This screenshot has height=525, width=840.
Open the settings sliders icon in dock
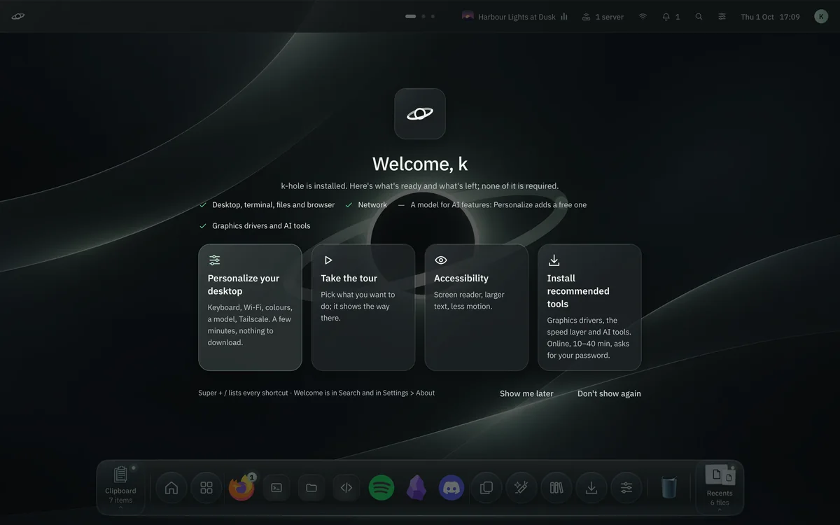click(x=626, y=488)
